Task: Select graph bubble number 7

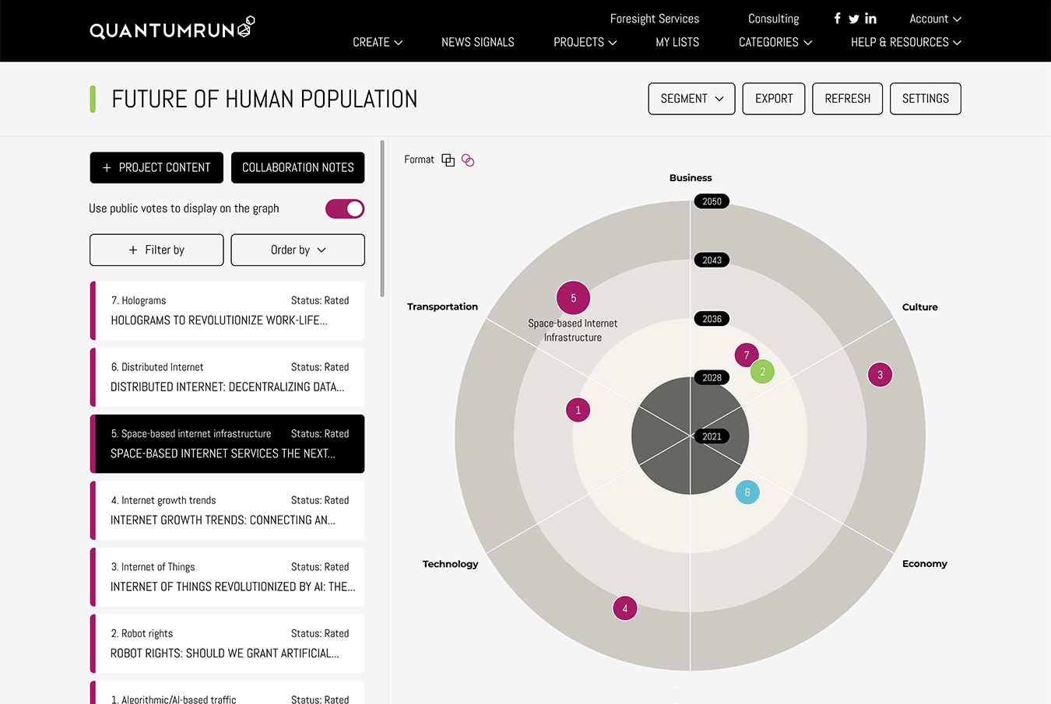Action: tap(746, 355)
